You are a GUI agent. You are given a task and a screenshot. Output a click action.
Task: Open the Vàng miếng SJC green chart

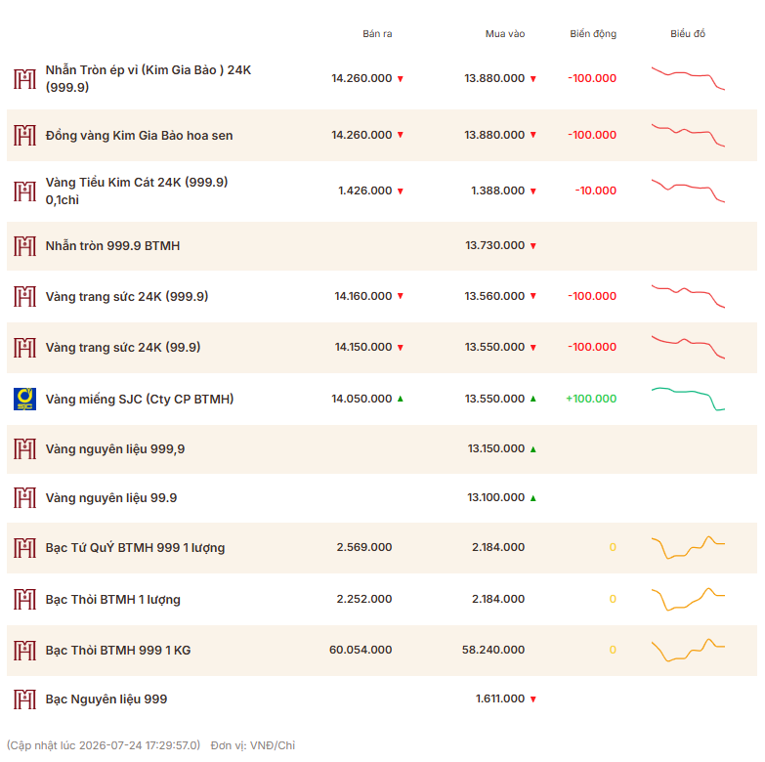tap(688, 399)
